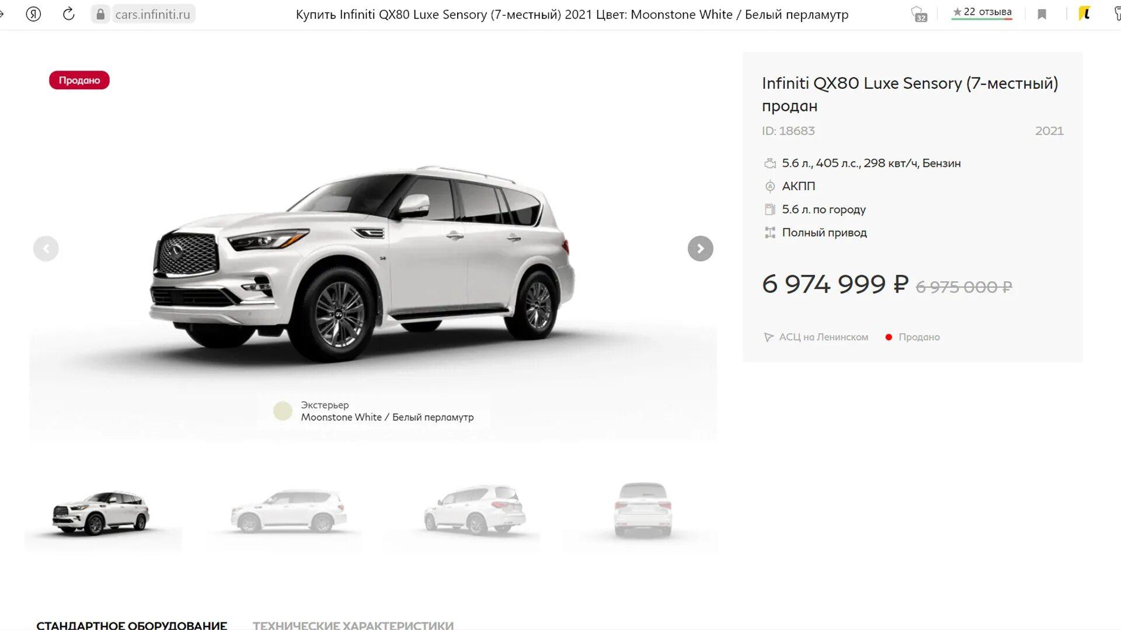Open the yellow notes icon in toolbar

(1085, 13)
